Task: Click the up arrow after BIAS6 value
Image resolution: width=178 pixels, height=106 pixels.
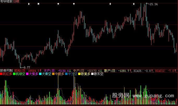Action: [x=152, y=71]
